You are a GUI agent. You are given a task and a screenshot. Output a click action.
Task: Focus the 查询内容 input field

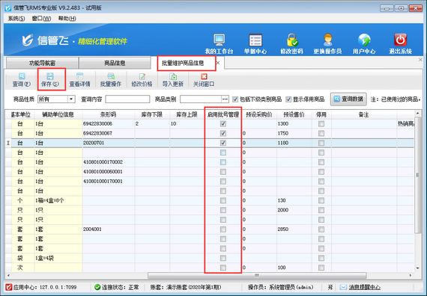[x=127, y=99]
